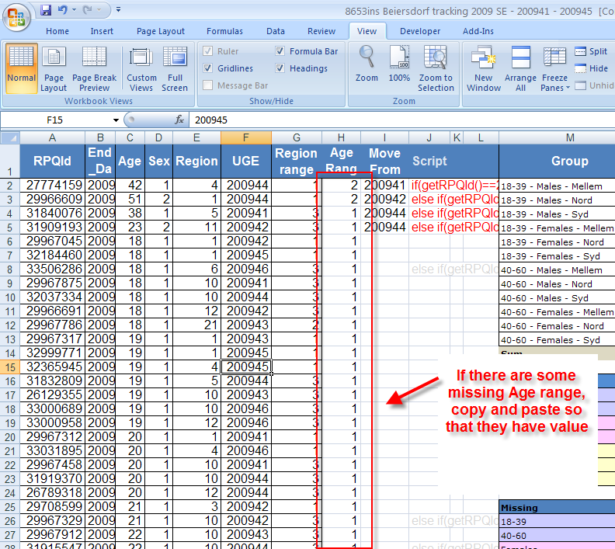Click Zoom to Selection

coord(436,65)
